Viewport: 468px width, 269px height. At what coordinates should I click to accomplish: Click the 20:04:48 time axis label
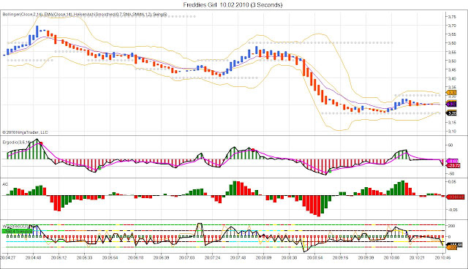point(34,257)
